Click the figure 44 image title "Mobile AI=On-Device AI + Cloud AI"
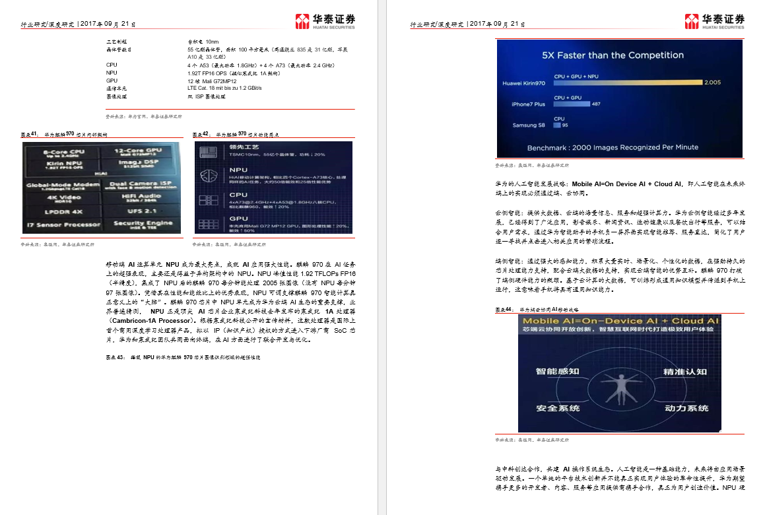Screen dimensions: 765x515 [620, 321]
